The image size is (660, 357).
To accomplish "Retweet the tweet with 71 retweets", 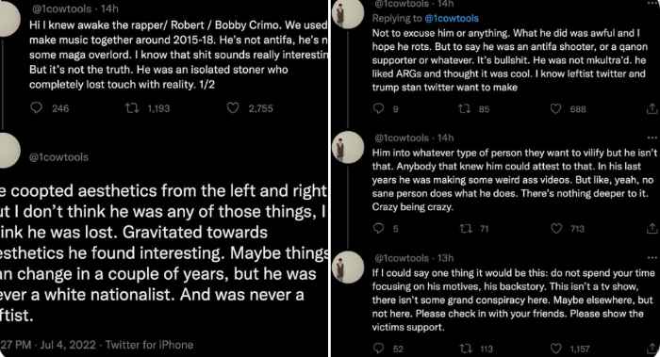I will pyautogui.click(x=466, y=228).
